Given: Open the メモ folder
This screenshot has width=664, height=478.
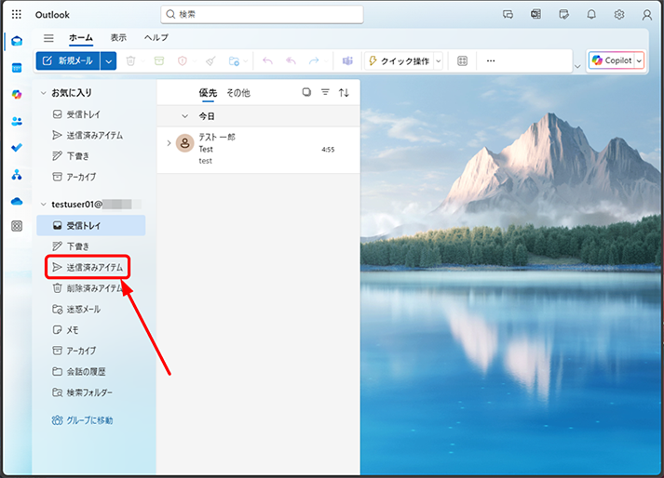Looking at the screenshot, I should point(91,330).
